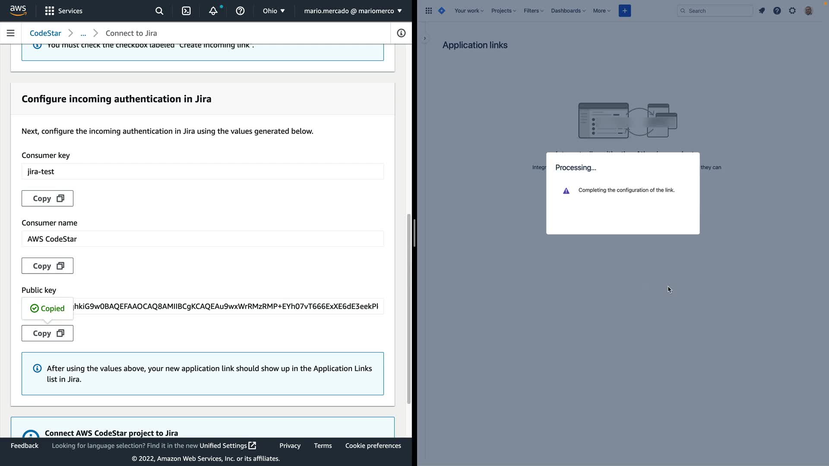The width and height of the screenshot is (829, 466).
Task: Open Jira app switcher grid icon
Action: 428,11
